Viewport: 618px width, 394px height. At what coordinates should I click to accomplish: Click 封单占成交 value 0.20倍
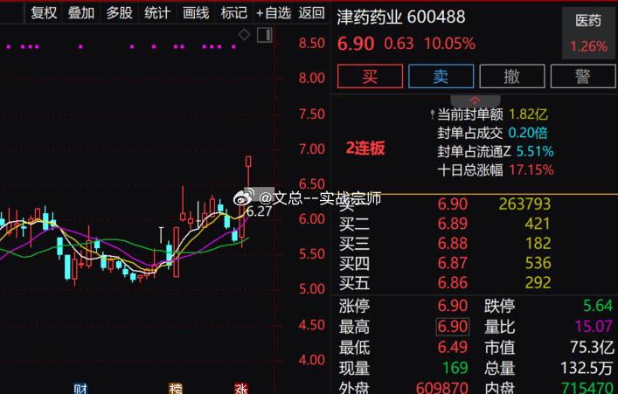coord(528,133)
